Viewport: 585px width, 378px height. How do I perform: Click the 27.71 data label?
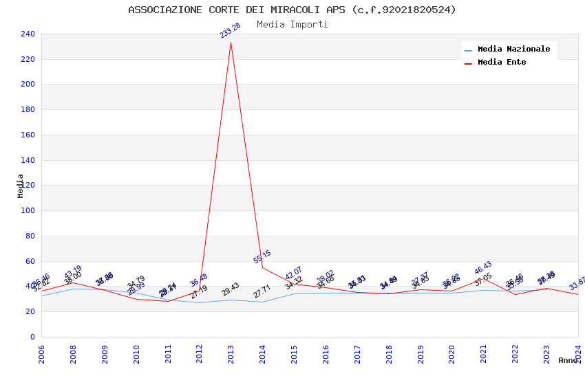pyautogui.click(x=262, y=291)
